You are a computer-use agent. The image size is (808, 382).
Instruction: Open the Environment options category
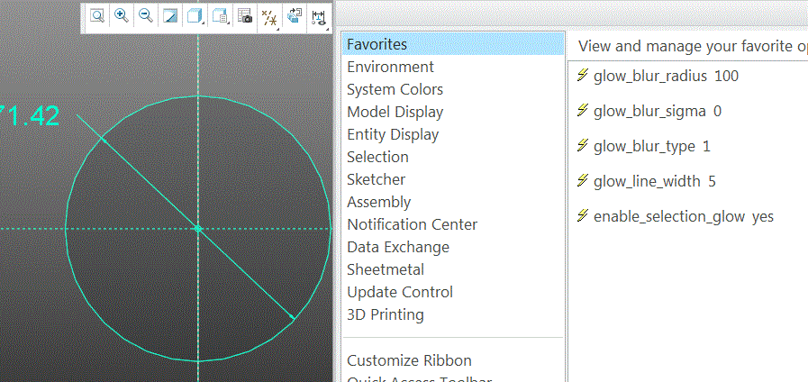pos(391,67)
